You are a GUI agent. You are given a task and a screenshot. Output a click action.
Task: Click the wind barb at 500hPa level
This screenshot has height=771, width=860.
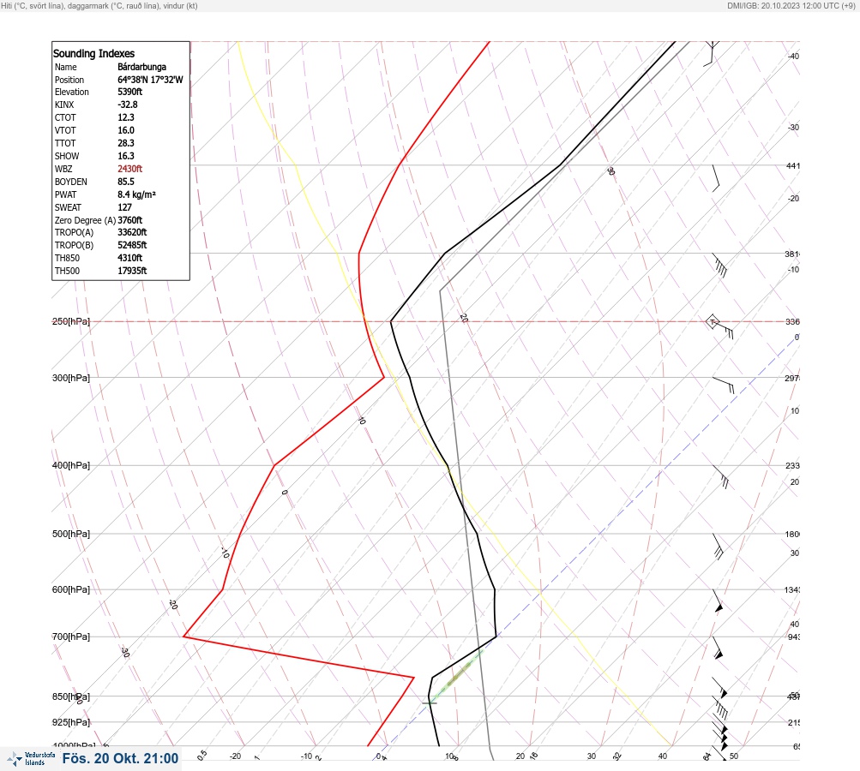pyautogui.click(x=718, y=547)
